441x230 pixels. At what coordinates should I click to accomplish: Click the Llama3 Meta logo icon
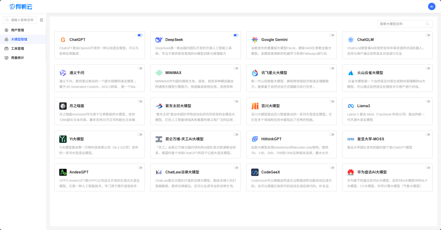click(351, 106)
